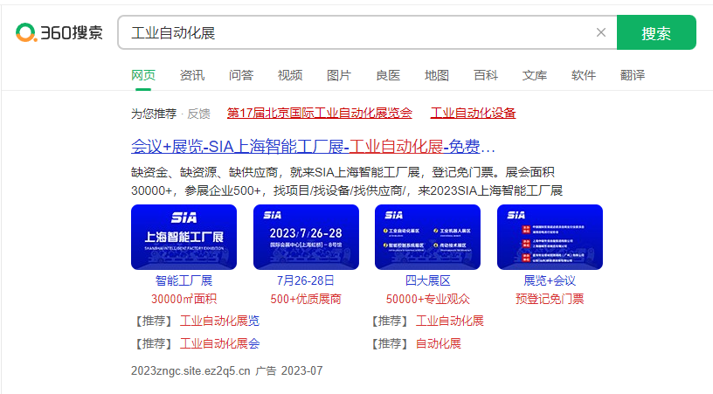Click the 广告 label
The width and height of the screenshot is (713, 394).
(266, 370)
